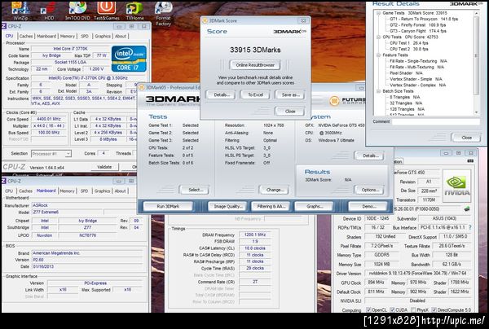Open the Format Factory desktop shortcut
This screenshot has width=489, height=329.
(x=164, y=13)
